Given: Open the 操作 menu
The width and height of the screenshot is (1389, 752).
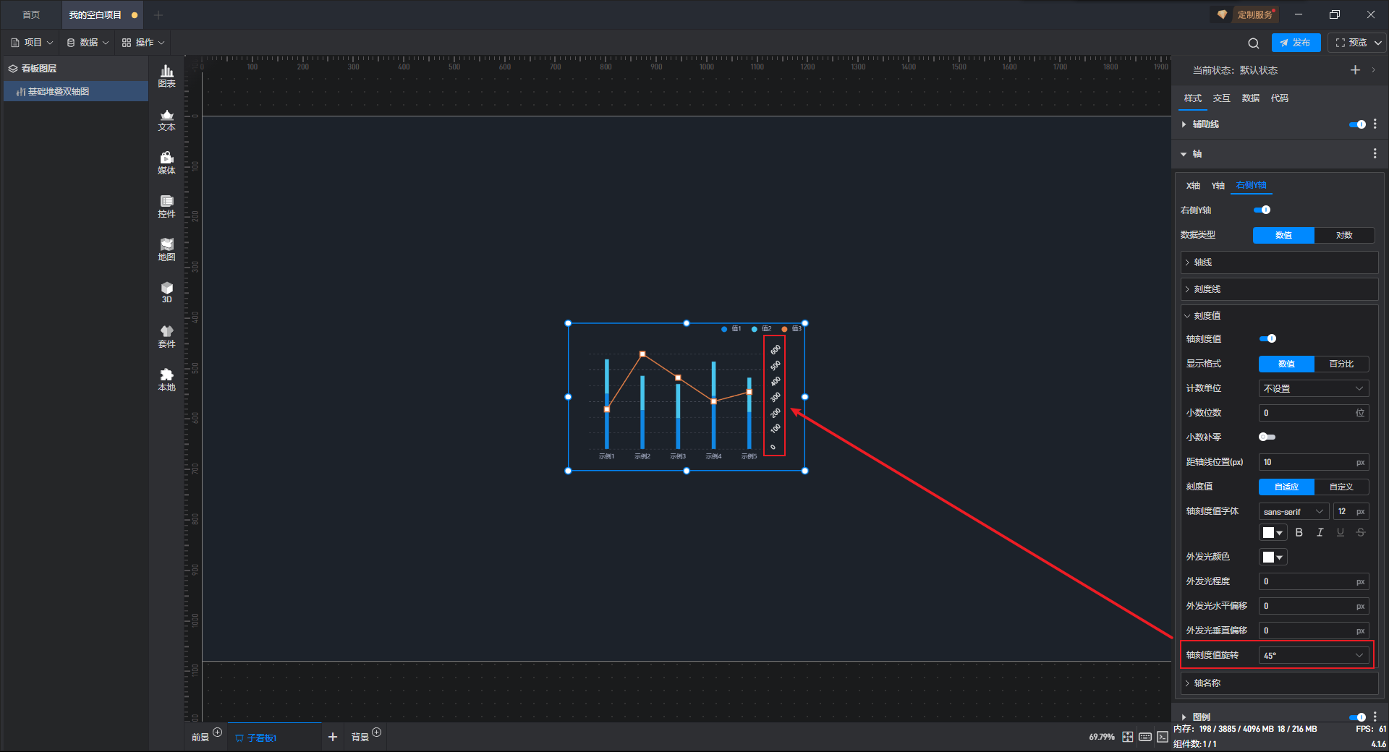Looking at the screenshot, I should [x=143, y=43].
